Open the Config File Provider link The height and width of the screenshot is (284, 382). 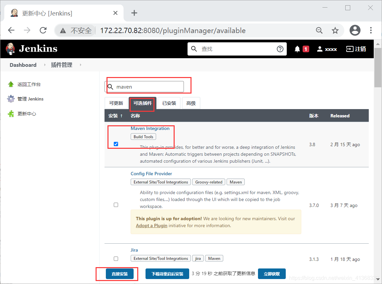[151, 174]
